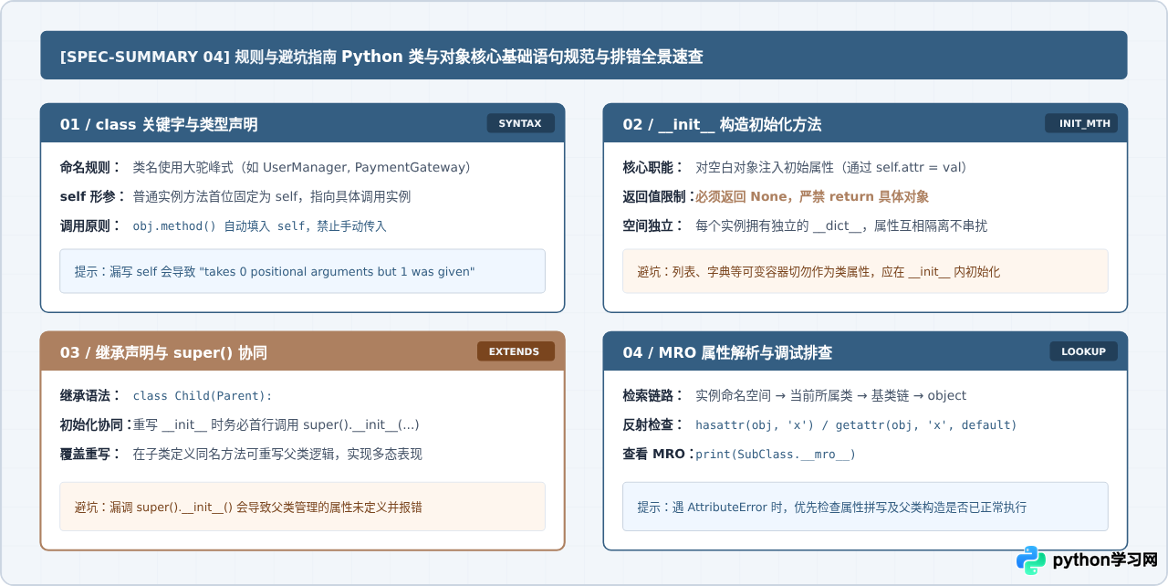Click the tip about missing self error
The height and width of the screenshot is (586, 1168).
(303, 271)
